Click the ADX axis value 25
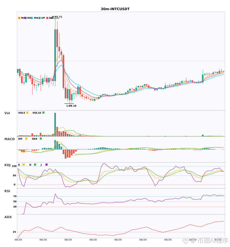 click(x=14, y=232)
